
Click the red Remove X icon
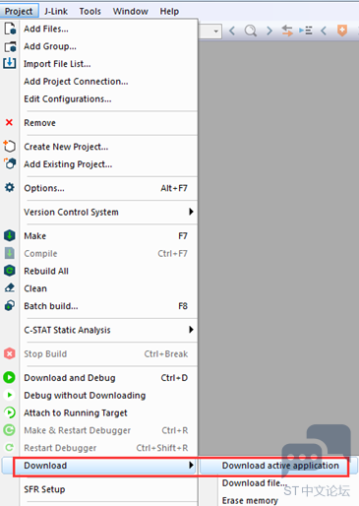tap(9, 122)
